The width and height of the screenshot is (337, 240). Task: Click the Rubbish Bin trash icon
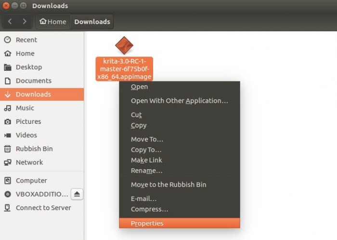point(8,149)
